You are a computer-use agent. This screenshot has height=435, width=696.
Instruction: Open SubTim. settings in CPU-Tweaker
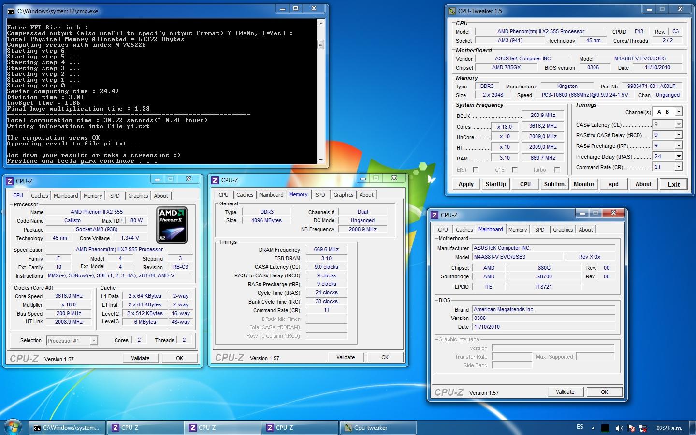coord(555,184)
